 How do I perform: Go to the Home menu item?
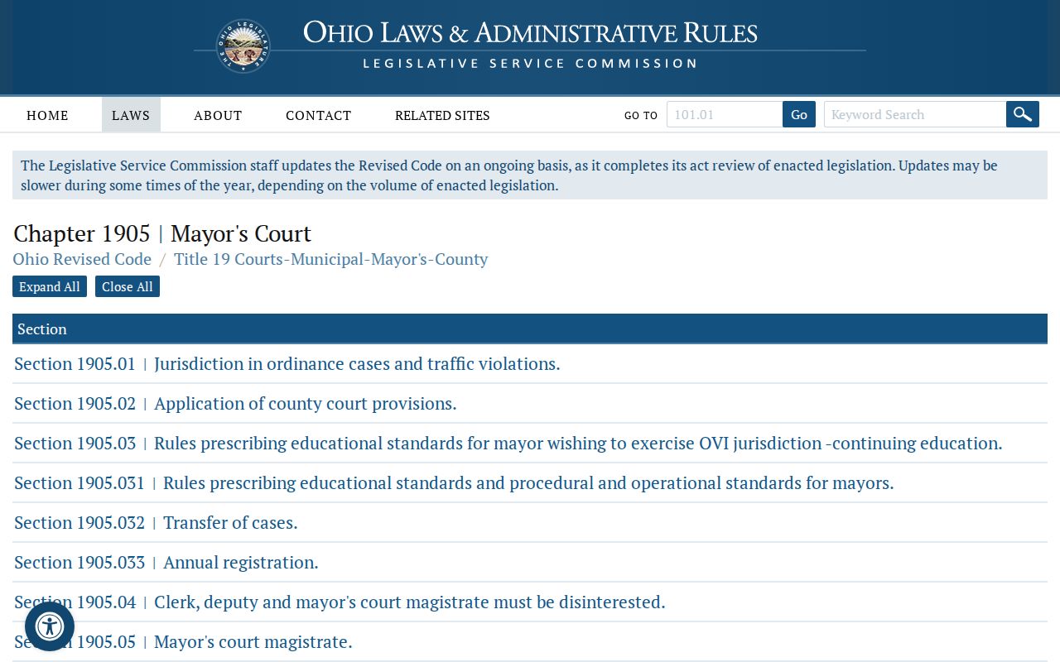pos(47,115)
